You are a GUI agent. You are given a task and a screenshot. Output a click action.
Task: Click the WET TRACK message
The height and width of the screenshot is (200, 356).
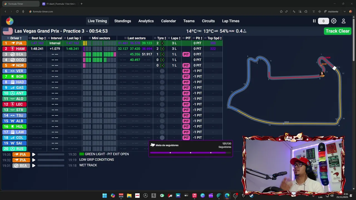(x=88, y=165)
